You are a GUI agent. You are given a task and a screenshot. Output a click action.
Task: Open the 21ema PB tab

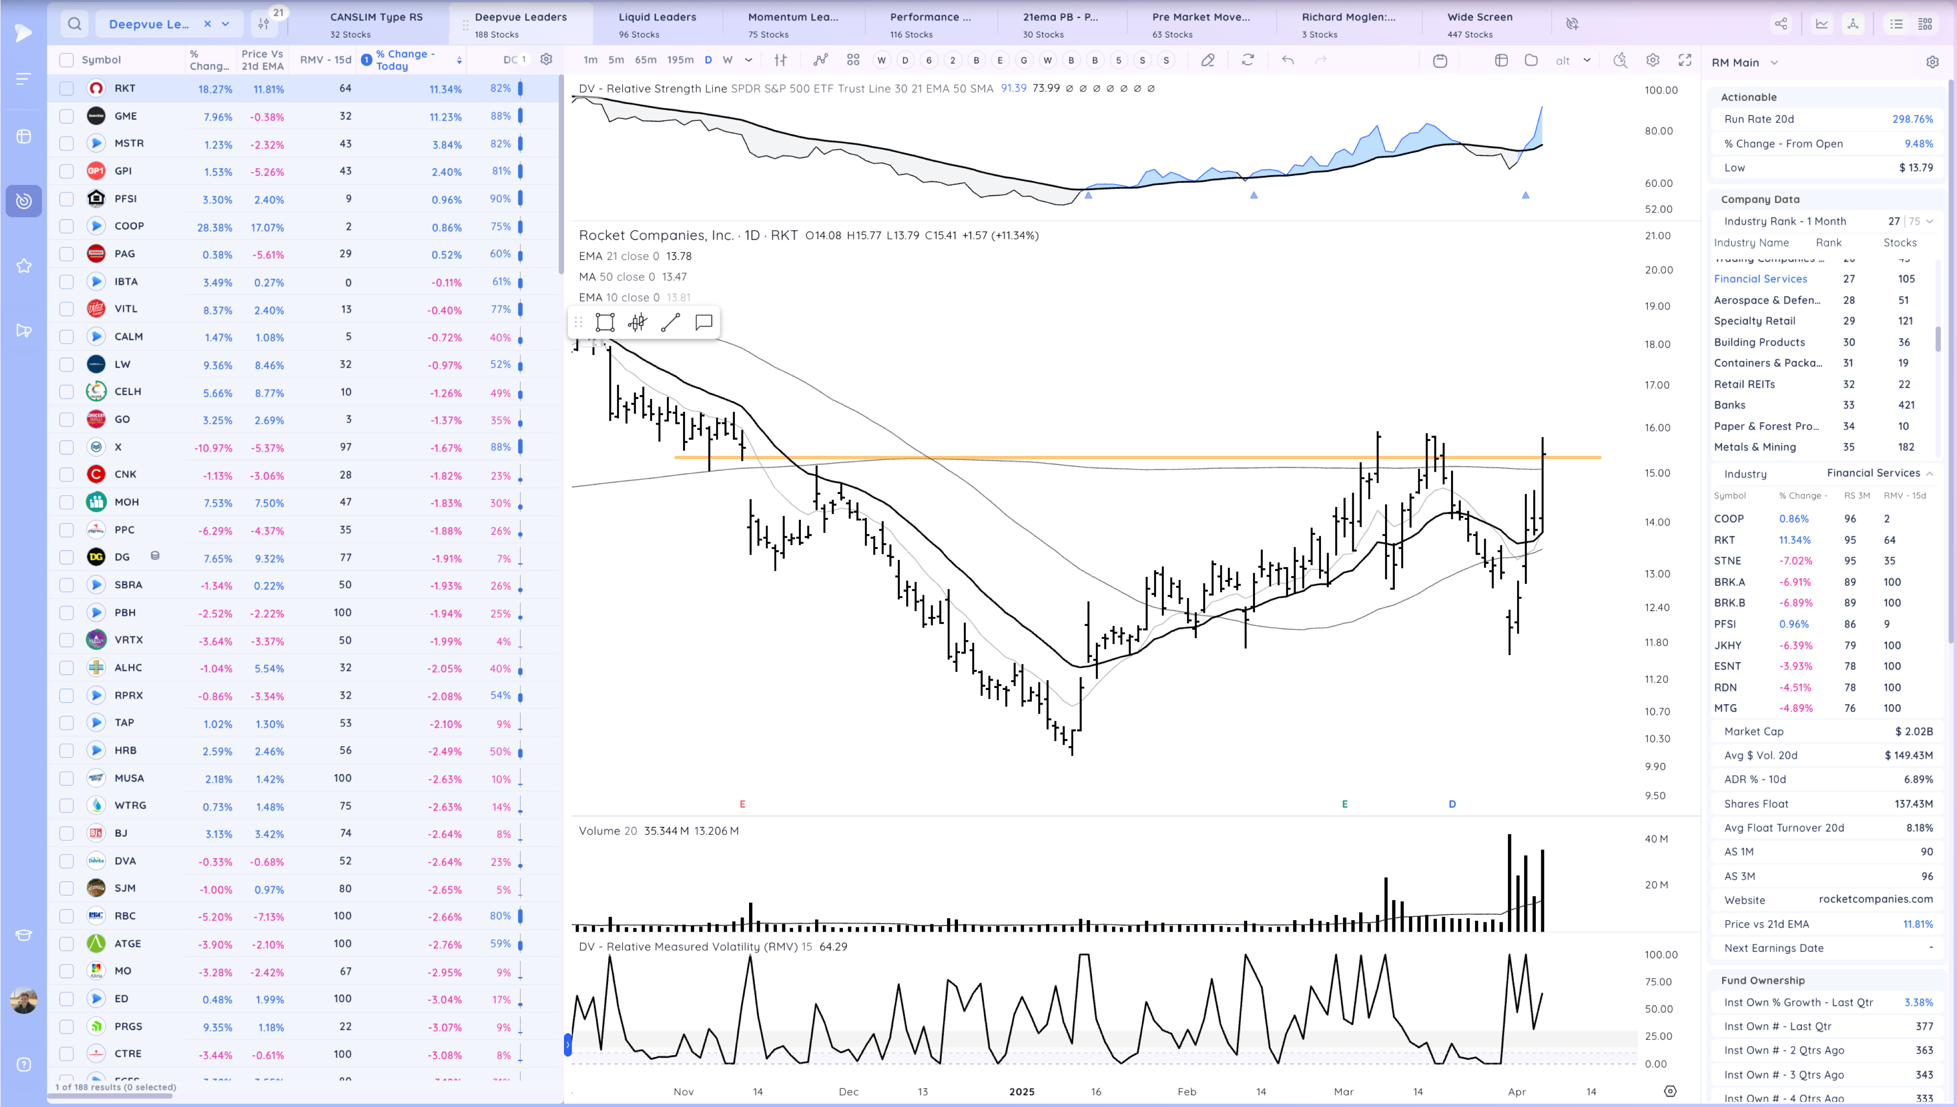click(1060, 24)
